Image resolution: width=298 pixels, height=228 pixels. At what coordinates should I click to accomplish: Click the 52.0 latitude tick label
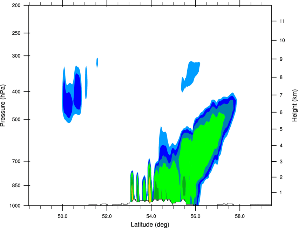(107, 216)
